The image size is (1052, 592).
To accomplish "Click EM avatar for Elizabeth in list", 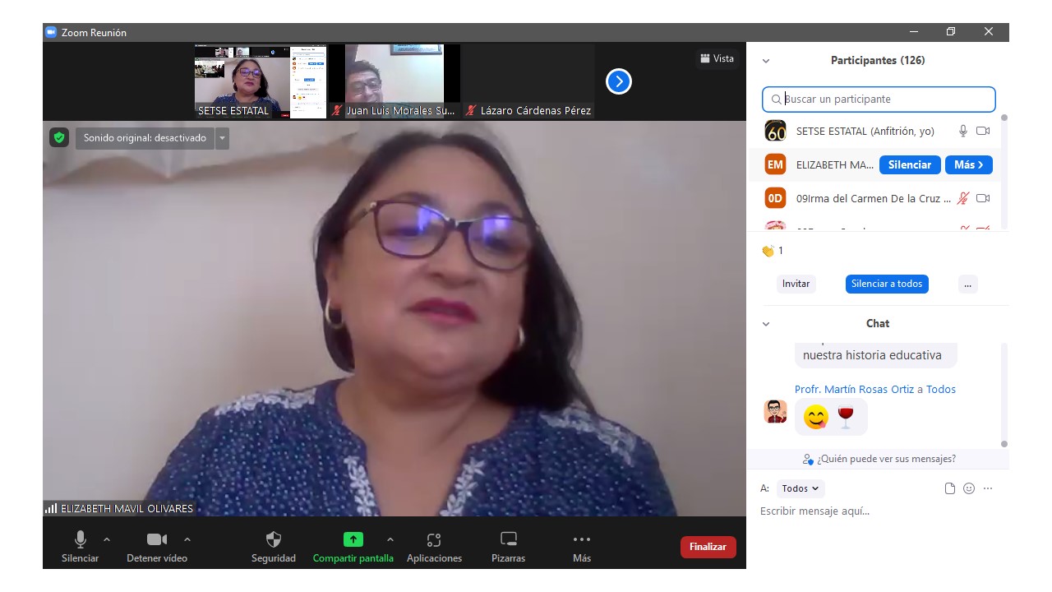I will pos(775,164).
